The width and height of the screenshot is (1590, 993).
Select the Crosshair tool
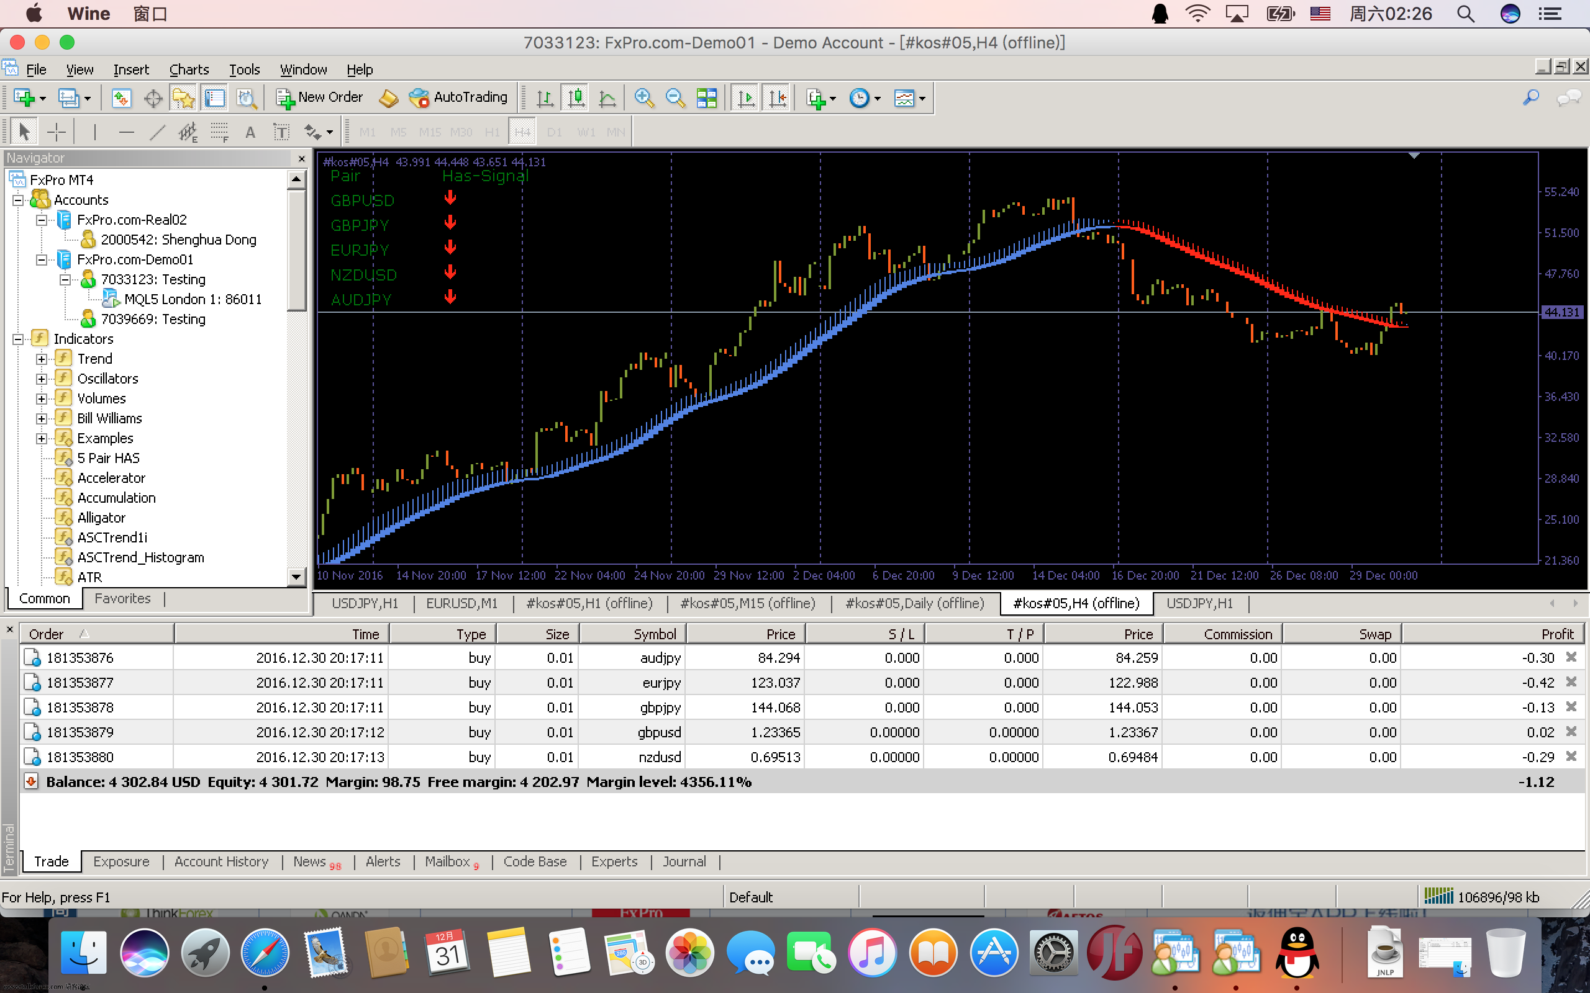pyautogui.click(x=57, y=133)
